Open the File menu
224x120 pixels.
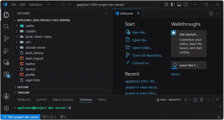point(14,5)
